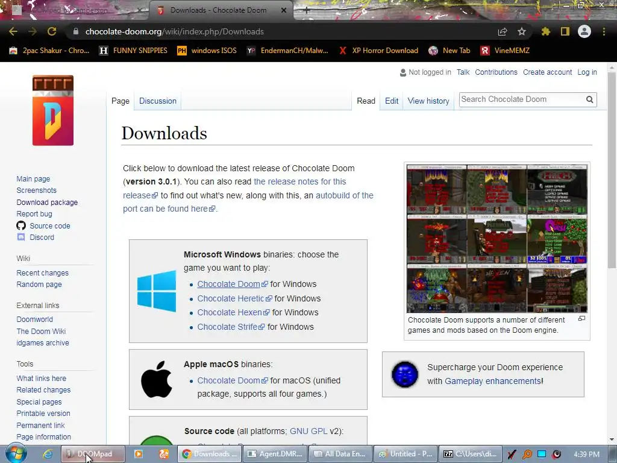Open the Talk link
Viewport: 617px width, 463px height.
coord(463,72)
